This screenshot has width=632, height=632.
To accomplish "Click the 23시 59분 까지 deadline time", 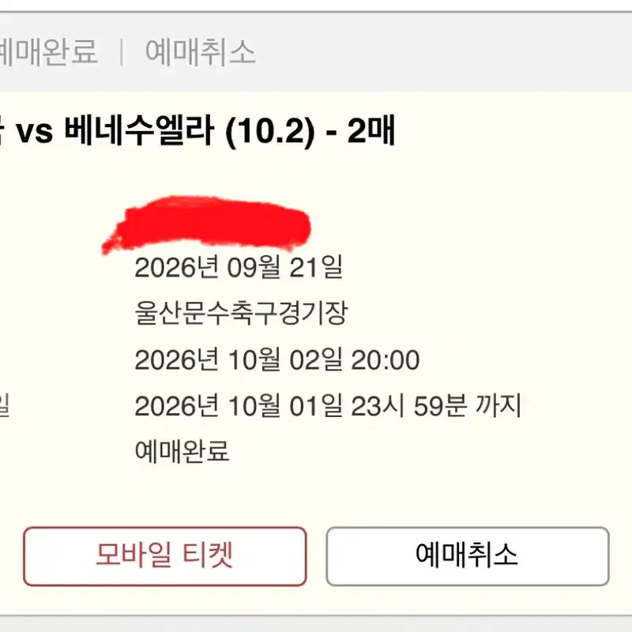I will click(437, 405).
